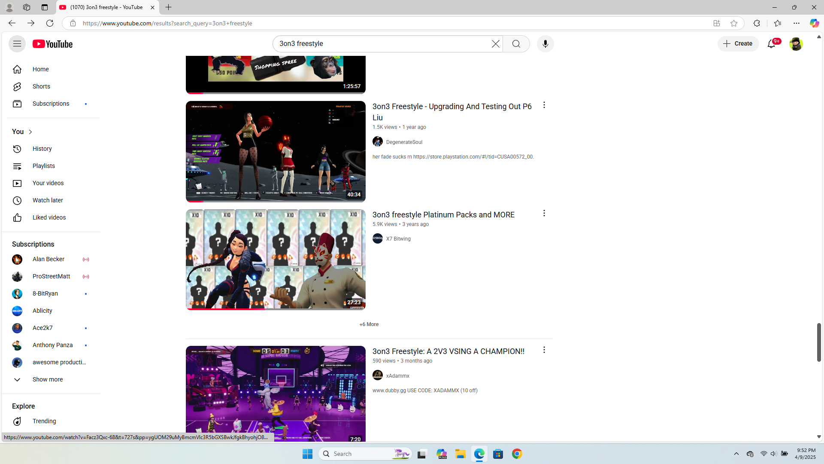Click the page vertical scrollbar thumb
824x464 pixels.
coord(819,342)
